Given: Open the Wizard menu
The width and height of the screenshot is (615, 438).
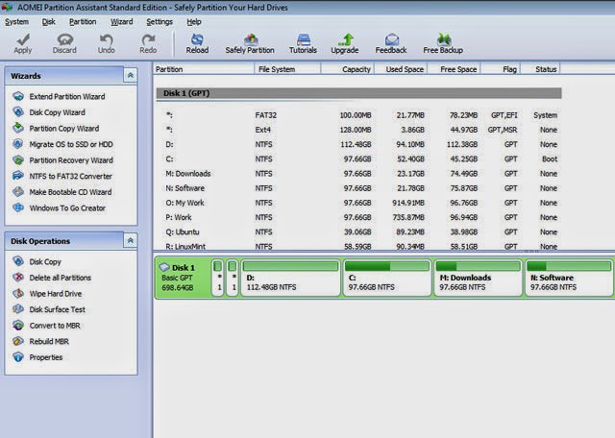Looking at the screenshot, I should click(122, 22).
